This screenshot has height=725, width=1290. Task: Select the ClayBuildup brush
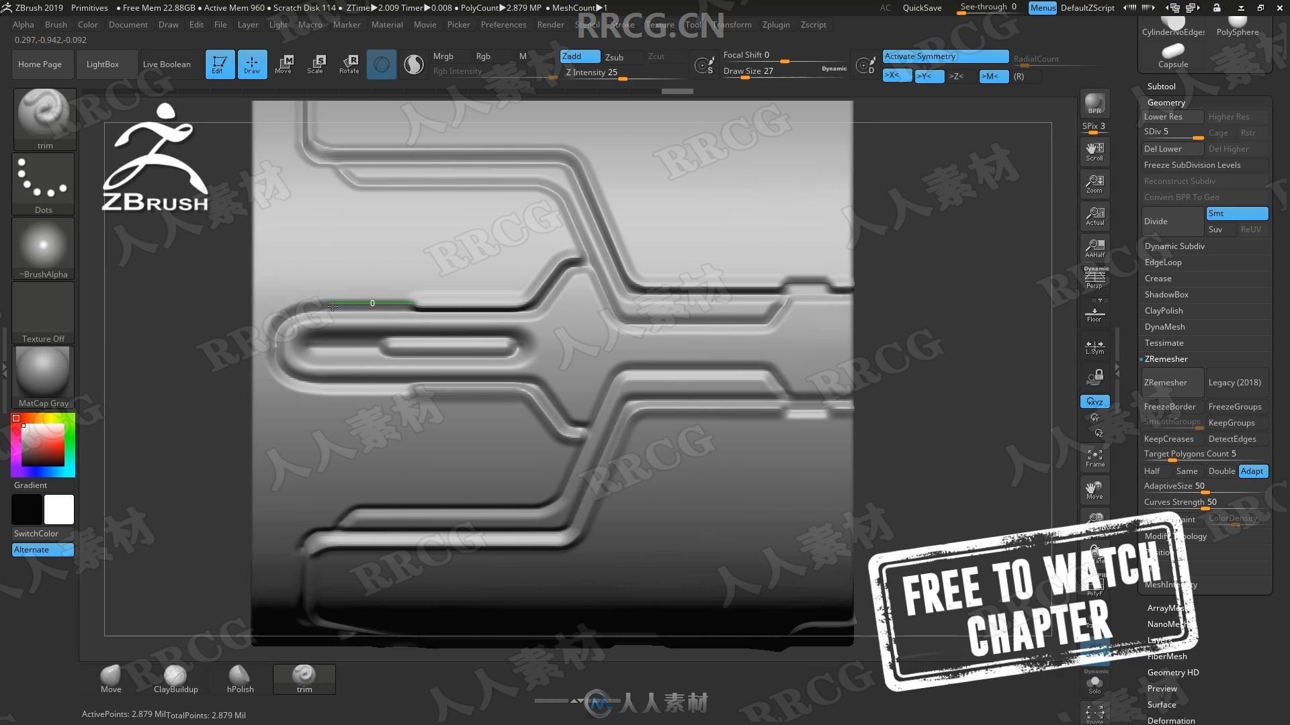[173, 675]
